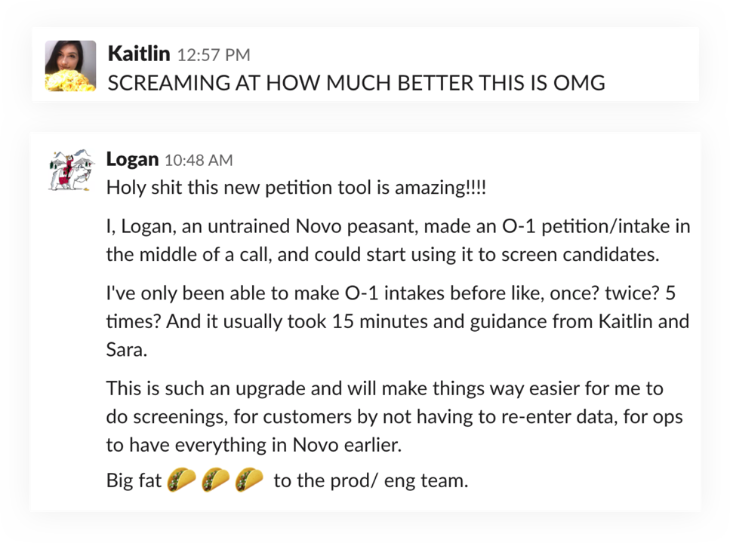Click the first taco emoji
This screenshot has width=730, height=543.
[181, 480]
